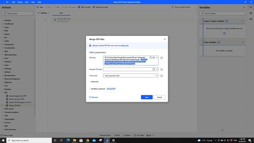Open the Tools menu
Image resolution: width=254 pixels, height=143 pixels.
(27, 2)
